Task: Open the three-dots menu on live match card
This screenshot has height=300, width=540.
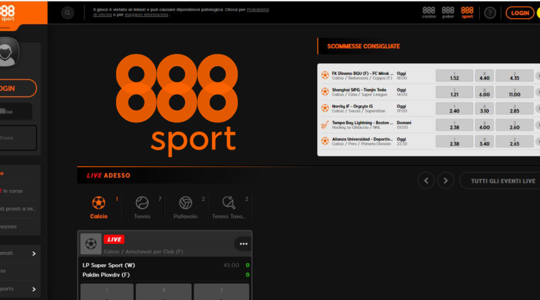Action: point(244,244)
